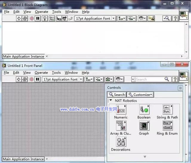Toggle Highlight Execution light bulb
Viewport: 191px width, 163px height.
(x=45, y=18)
